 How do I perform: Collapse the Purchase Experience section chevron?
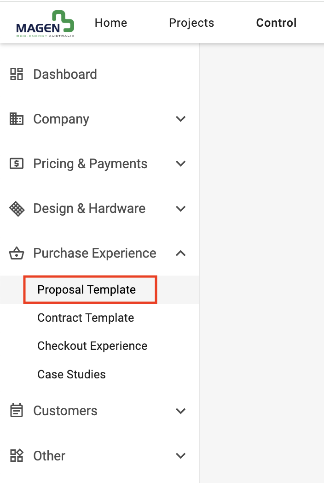click(180, 253)
